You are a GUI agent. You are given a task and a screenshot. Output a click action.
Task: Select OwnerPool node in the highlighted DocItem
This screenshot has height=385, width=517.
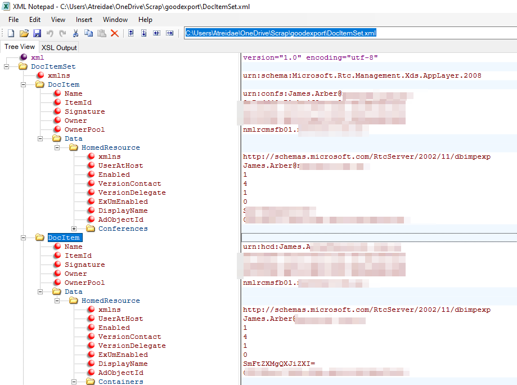85,283
